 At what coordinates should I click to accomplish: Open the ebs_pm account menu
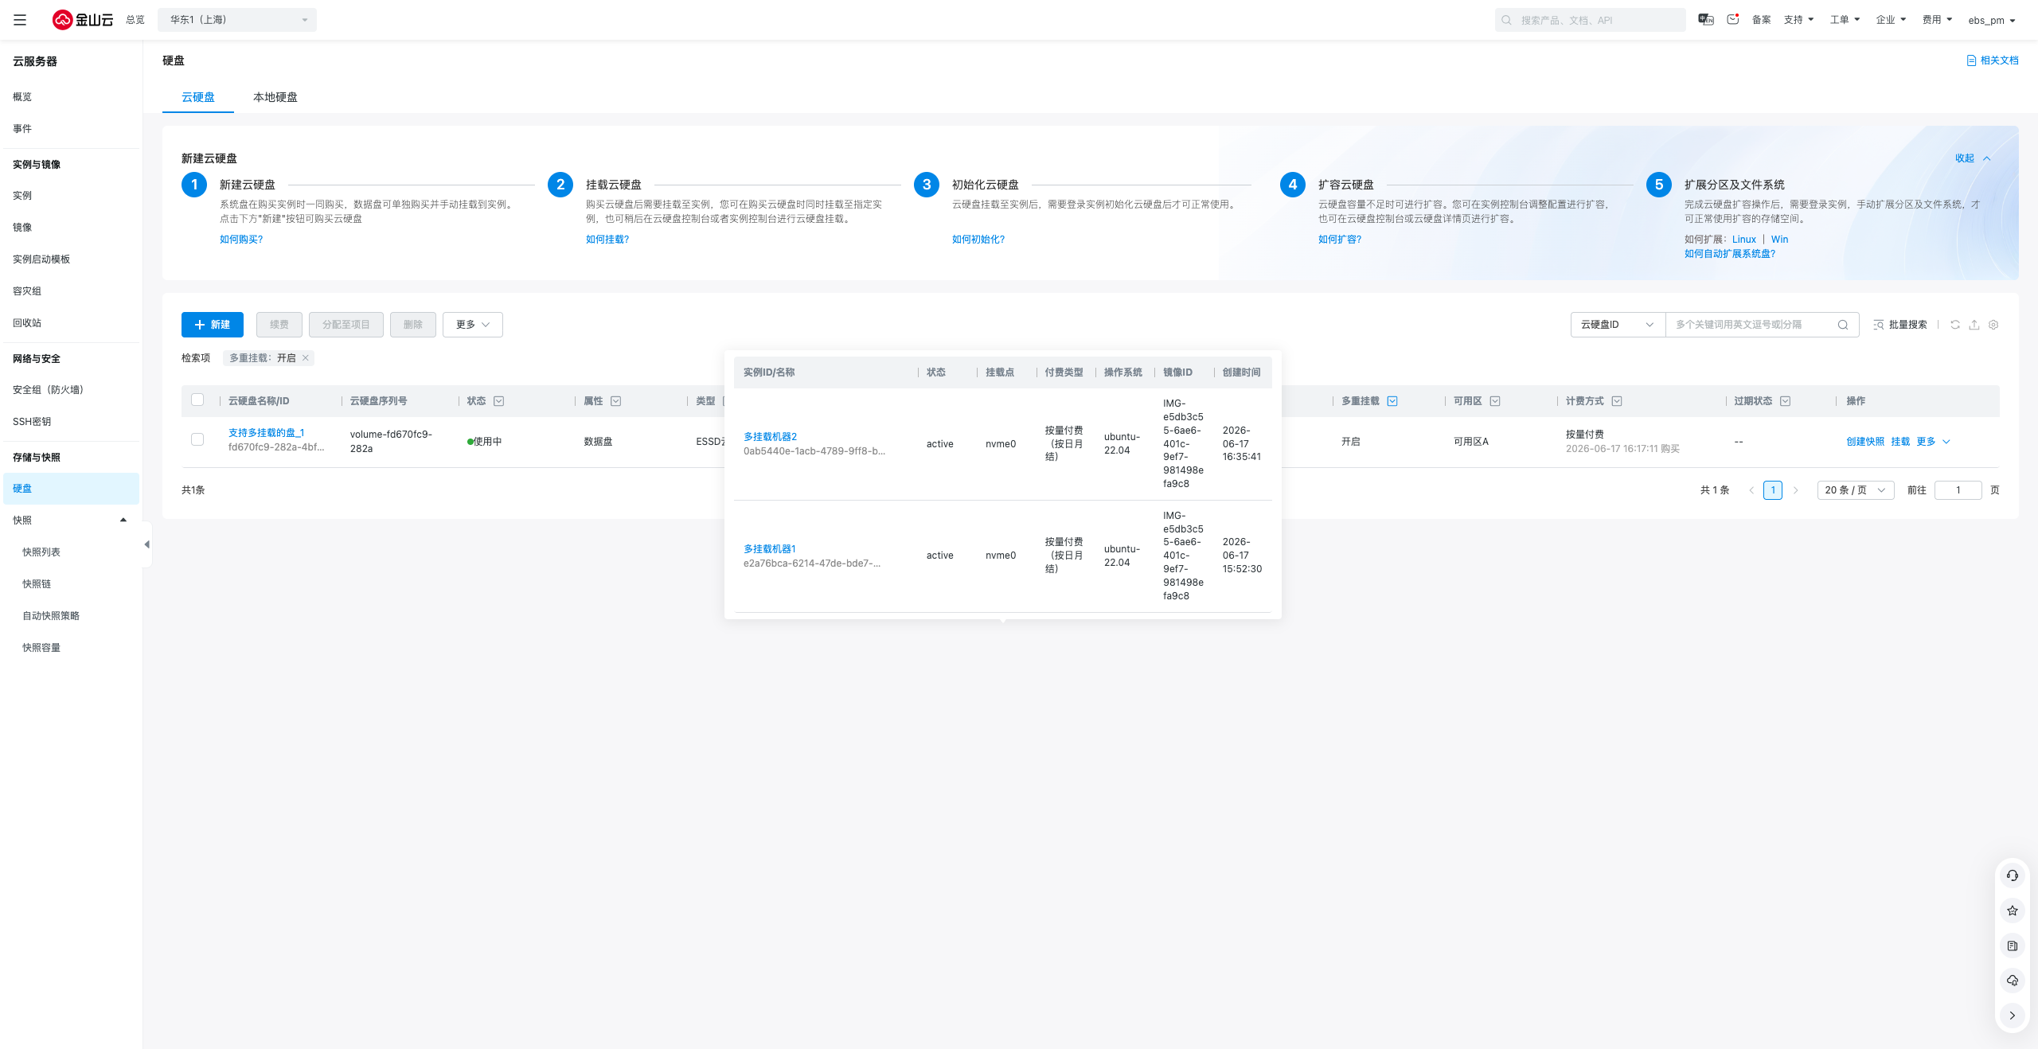[1992, 20]
